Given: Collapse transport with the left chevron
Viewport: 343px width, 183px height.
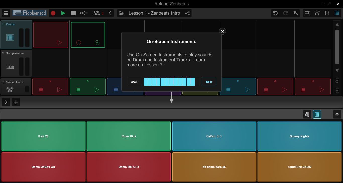Looking at the screenshot, I should 110,13.
